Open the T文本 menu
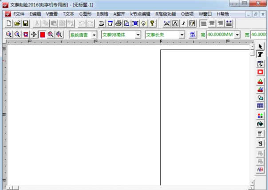268x190 pixels. click(68, 14)
